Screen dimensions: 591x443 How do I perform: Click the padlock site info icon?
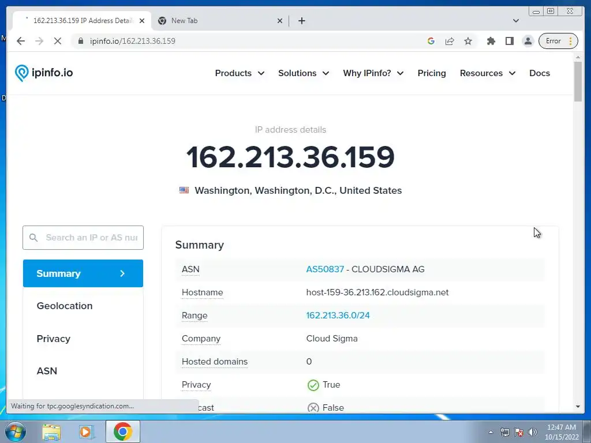(81, 41)
